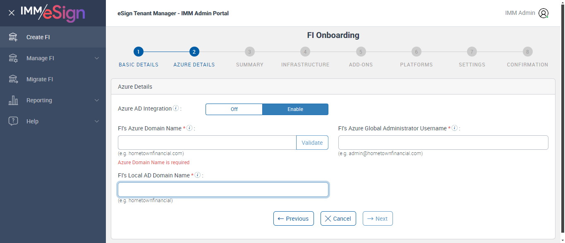565x243 pixels.
Task: Set Azure AD Integration to Enable
Action: coord(295,109)
